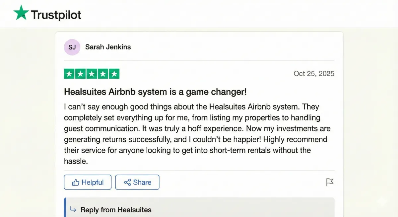Click the Trustpilot wordmark text
Viewport: 398px width, 217px height.
[56, 15]
